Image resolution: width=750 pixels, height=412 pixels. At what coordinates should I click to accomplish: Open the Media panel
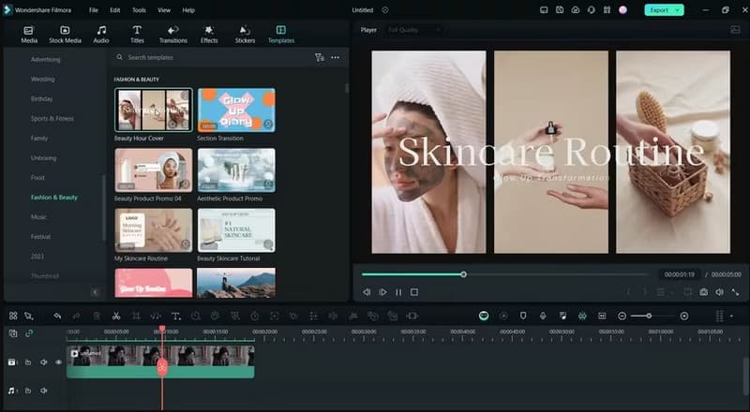click(29, 35)
